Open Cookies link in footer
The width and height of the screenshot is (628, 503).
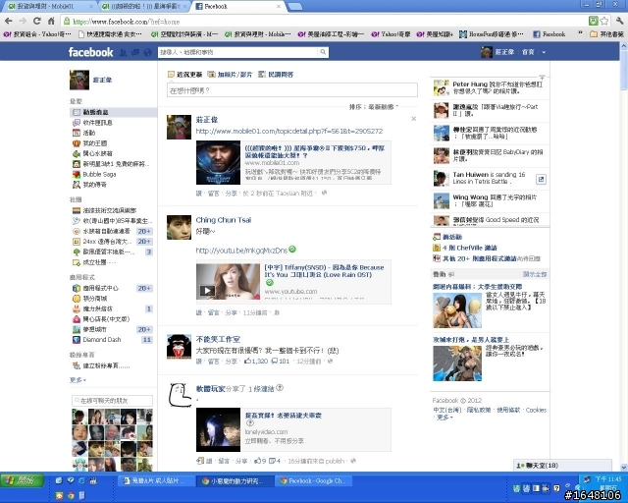[536, 410]
